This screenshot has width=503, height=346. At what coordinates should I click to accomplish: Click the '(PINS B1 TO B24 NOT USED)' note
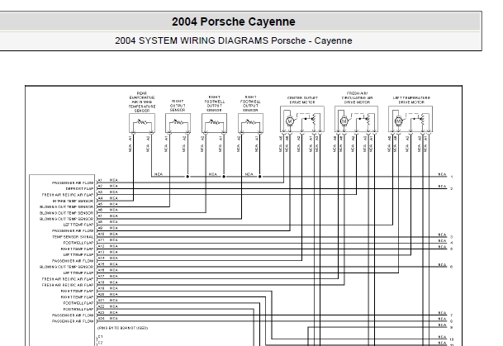122,328
